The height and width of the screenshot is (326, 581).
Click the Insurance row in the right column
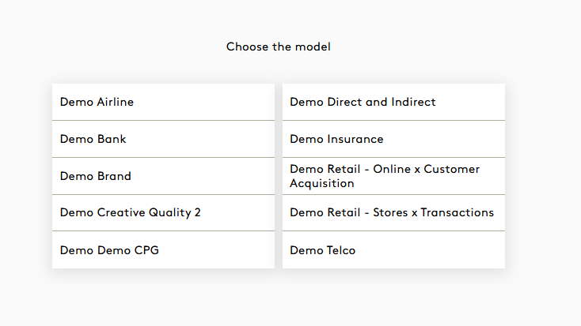[x=336, y=139]
